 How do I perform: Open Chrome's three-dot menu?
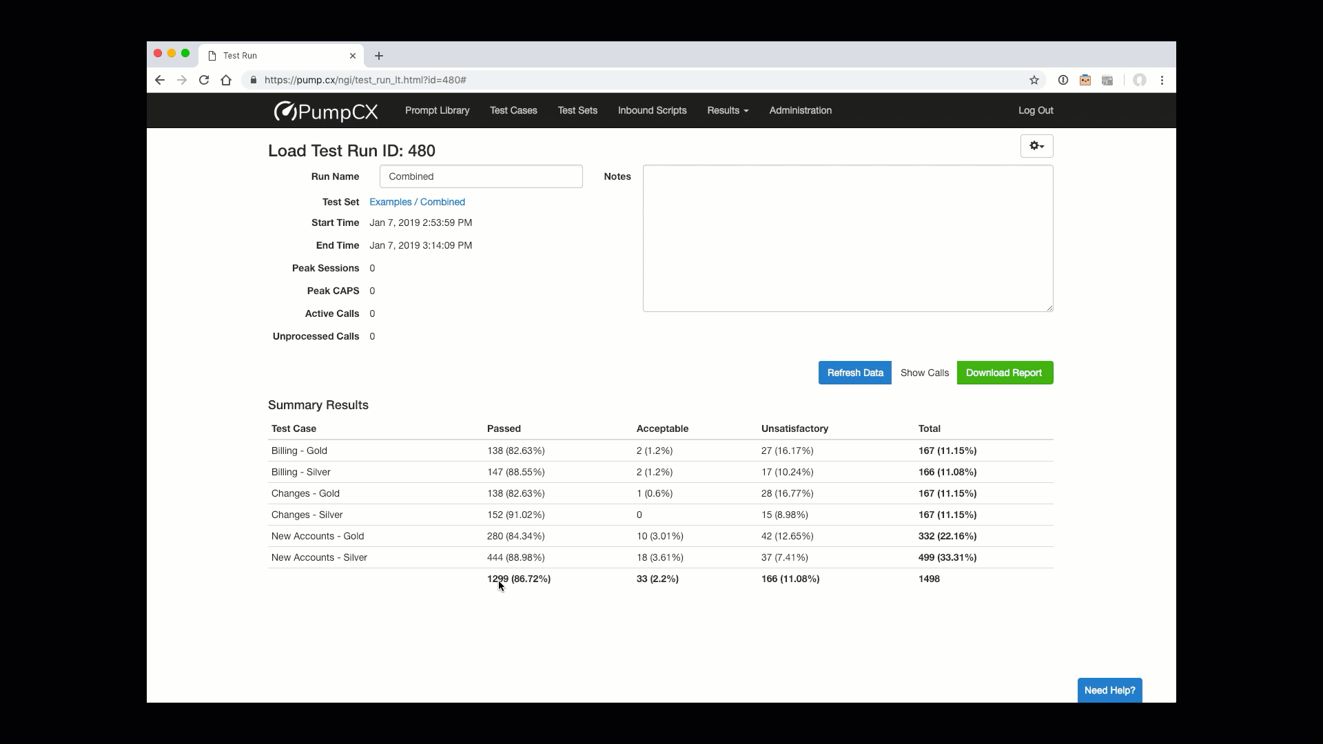(1163, 80)
